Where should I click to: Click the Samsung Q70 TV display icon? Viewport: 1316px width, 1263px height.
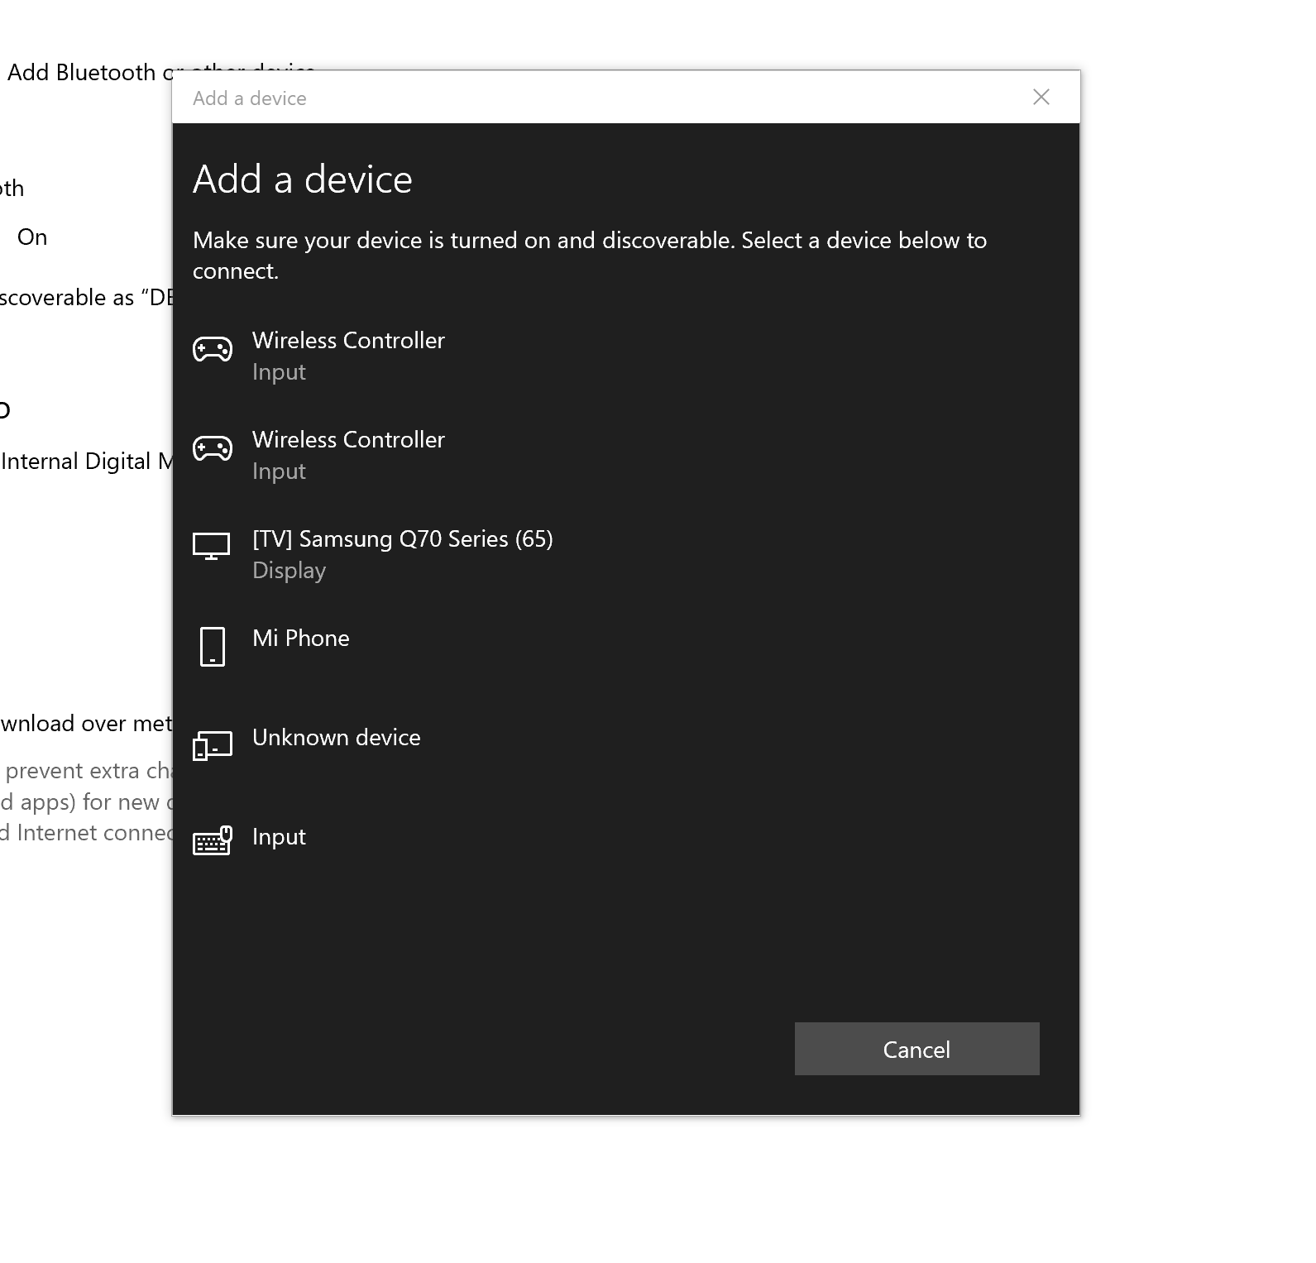click(x=212, y=547)
